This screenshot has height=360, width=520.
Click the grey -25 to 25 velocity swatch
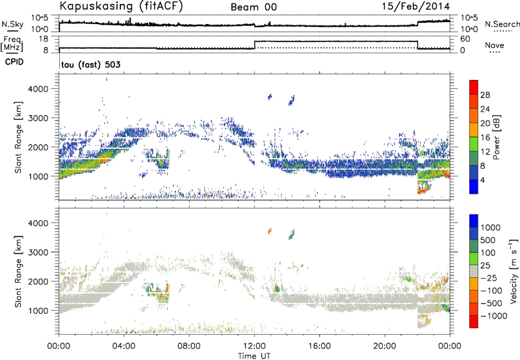(x=474, y=271)
